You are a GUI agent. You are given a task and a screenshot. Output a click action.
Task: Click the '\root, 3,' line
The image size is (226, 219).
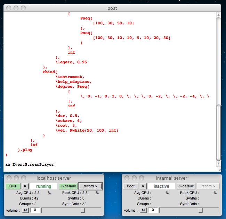click(66, 126)
